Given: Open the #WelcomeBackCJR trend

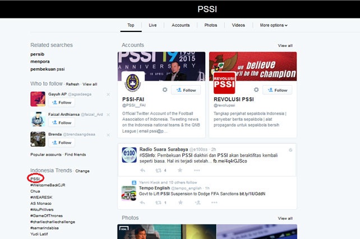Looking at the screenshot, I should pos(48,185).
